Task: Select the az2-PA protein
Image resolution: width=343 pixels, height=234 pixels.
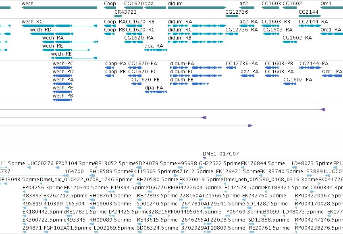Action: [x=247, y=76]
